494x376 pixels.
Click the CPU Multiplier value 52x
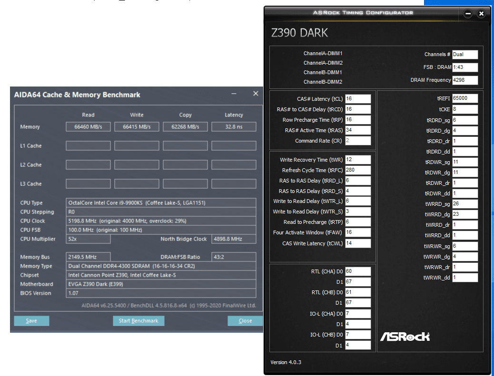click(88, 239)
